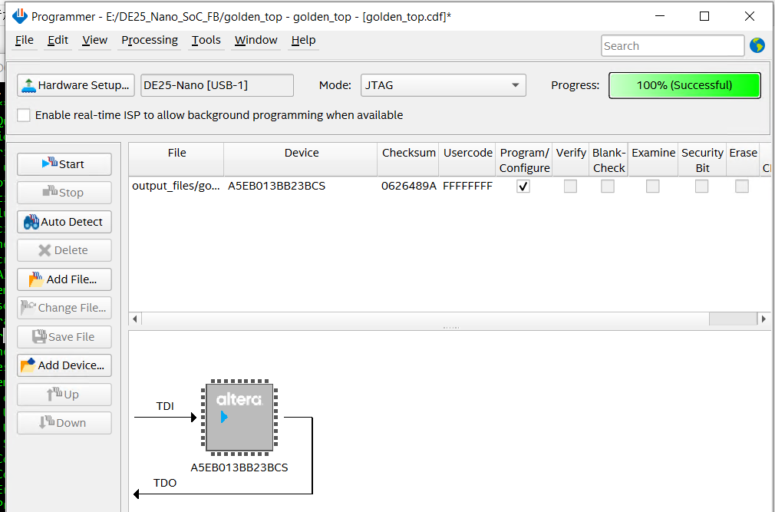775x512 pixels.
Task: Click the checksum value 0626489A
Action: [409, 187]
